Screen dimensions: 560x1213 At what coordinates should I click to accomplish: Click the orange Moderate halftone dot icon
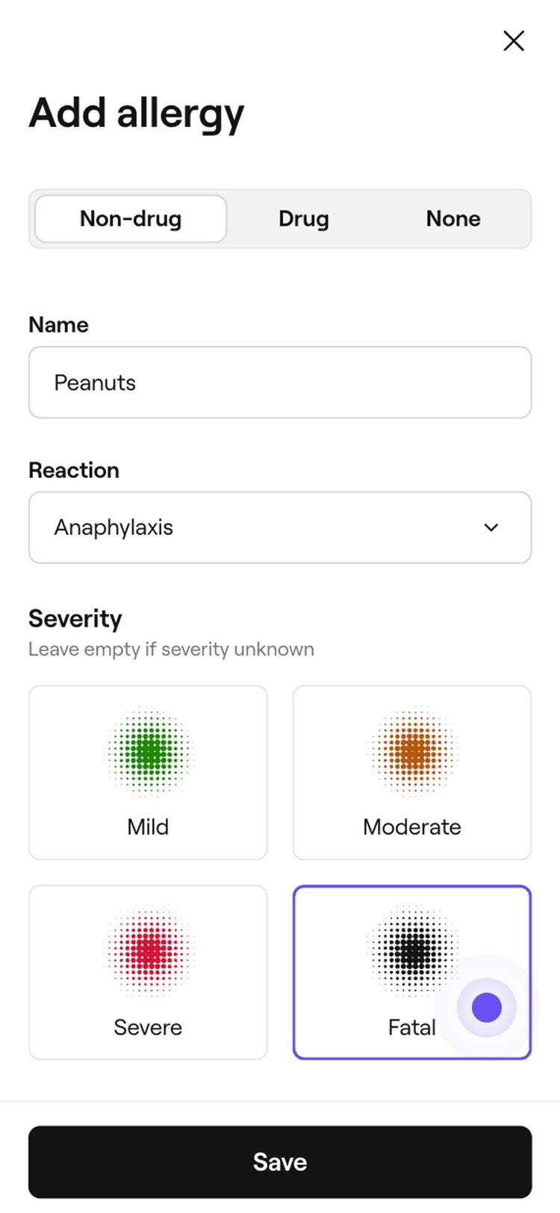point(412,751)
